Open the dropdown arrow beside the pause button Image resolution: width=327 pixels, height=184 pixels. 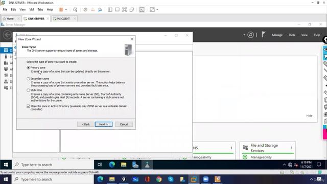point(66,10)
